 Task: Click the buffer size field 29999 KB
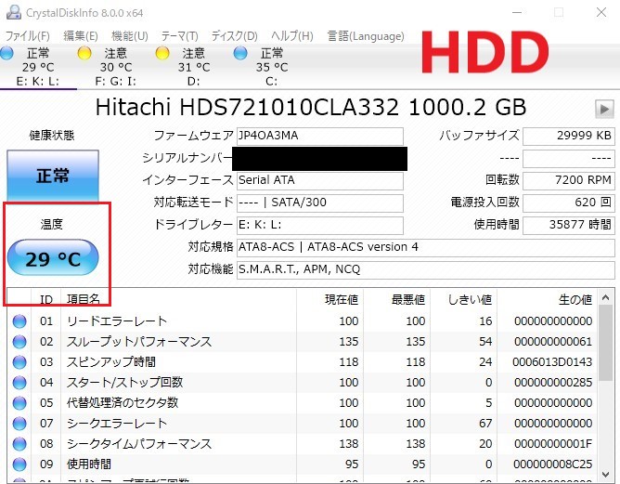(x=569, y=137)
